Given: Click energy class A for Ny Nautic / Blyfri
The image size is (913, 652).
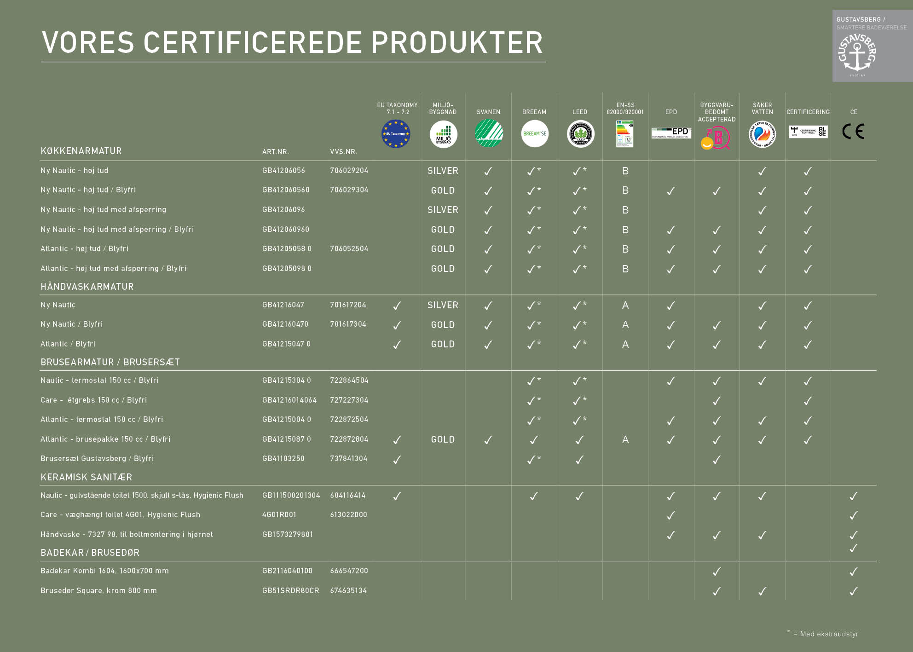Looking at the screenshot, I should click(x=625, y=325).
